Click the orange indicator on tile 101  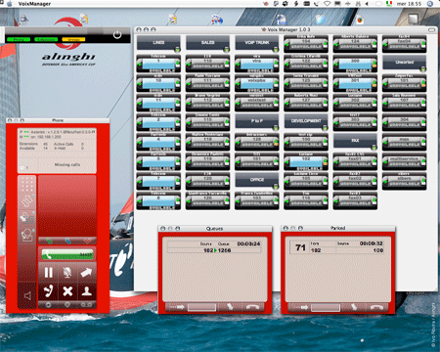point(423,85)
